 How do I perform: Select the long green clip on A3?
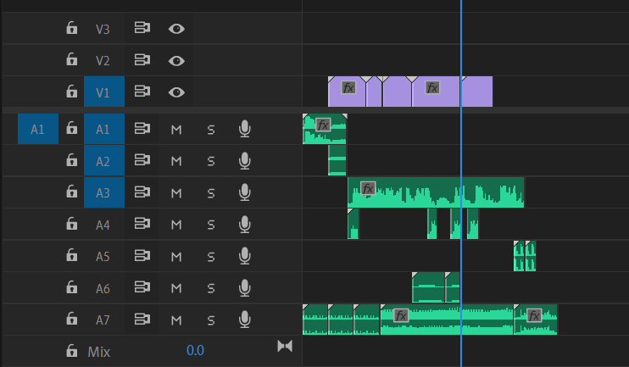pos(449,195)
